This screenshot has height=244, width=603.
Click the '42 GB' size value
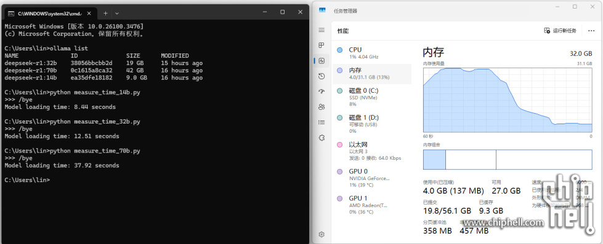click(x=135, y=70)
